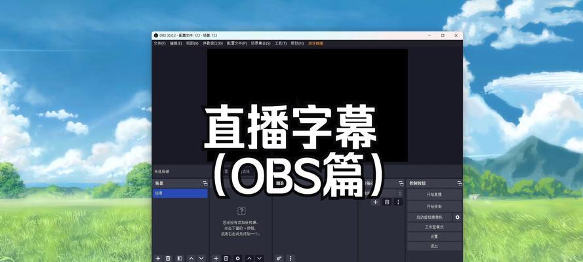This screenshot has width=583, height=262.
Task: Open the 编辑(E) menu
Action: (x=176, y=43)
